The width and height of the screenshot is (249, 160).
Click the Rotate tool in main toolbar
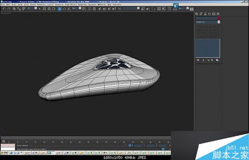(x=64, y=9)
